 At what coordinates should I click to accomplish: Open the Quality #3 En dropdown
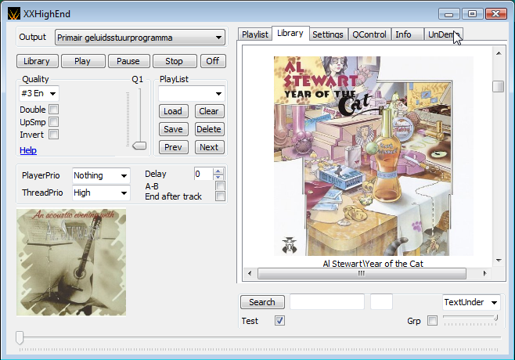[x=39, y=94]
